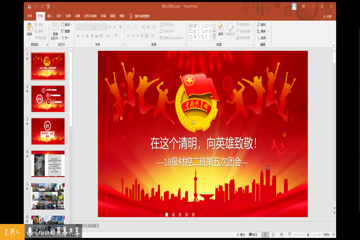Viewport: 360px width, 240px height.
Task: Click the Copy (复制) icon
Action: pos(36,31)
